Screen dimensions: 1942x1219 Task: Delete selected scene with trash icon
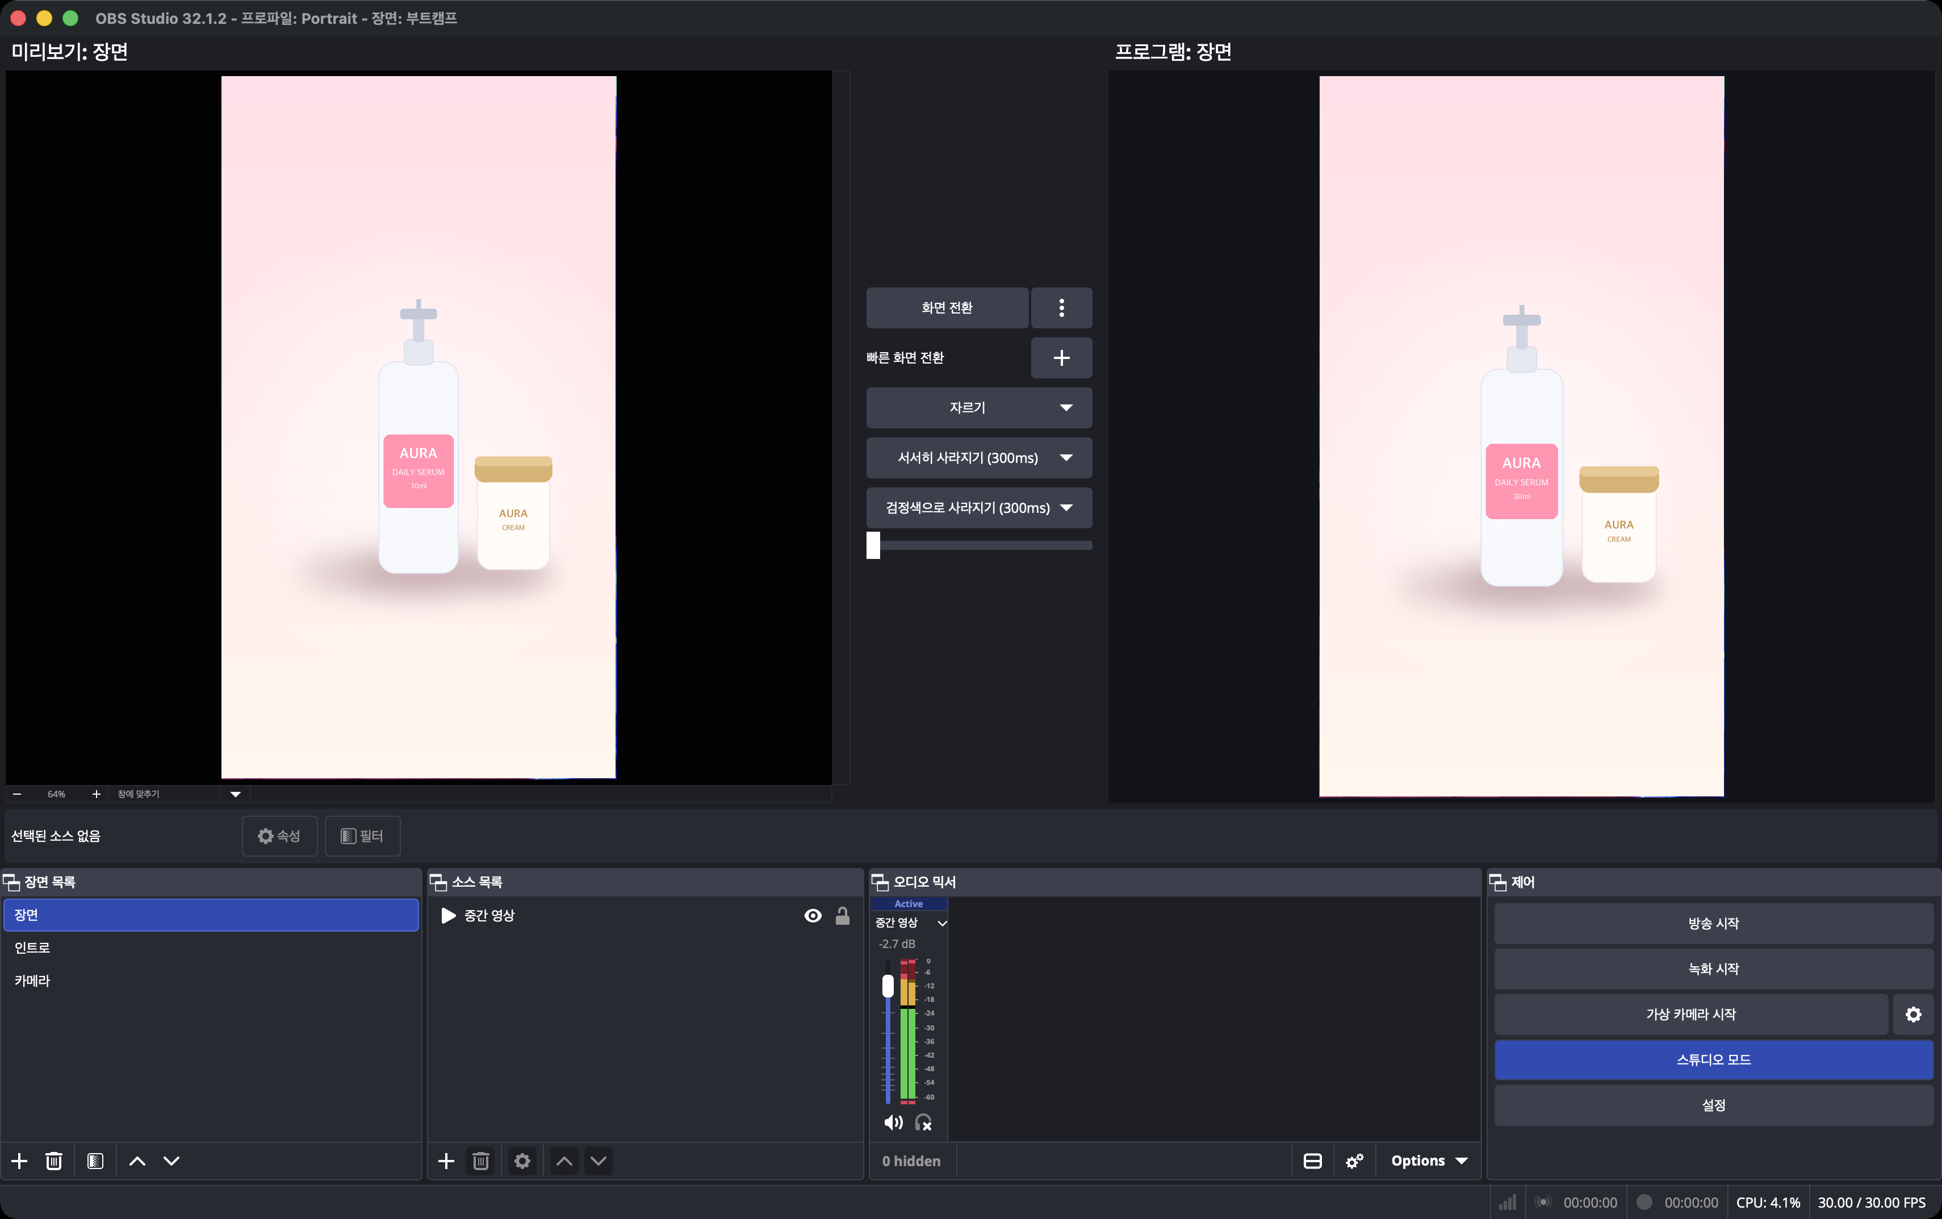[x=54, y=1161]
